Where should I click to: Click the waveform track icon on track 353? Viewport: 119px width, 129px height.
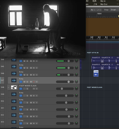[14, 122]
